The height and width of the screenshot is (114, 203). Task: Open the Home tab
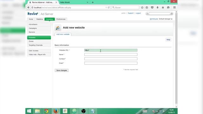31,19
